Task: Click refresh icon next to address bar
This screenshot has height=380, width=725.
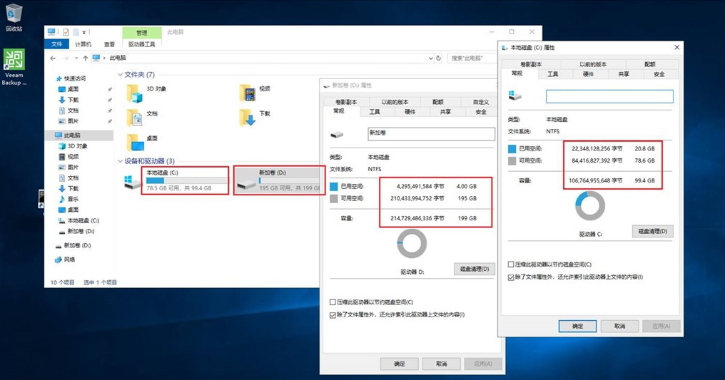Action: pyautogui.click(x=438, y=58)
